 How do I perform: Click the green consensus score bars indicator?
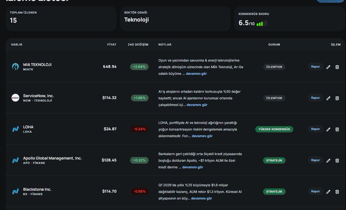coord(262,23)
